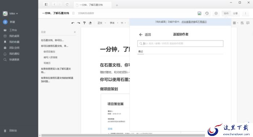Click the clear formatting eraser icon
The width and height of the screenshot is (253, 137).
(90, 23)
